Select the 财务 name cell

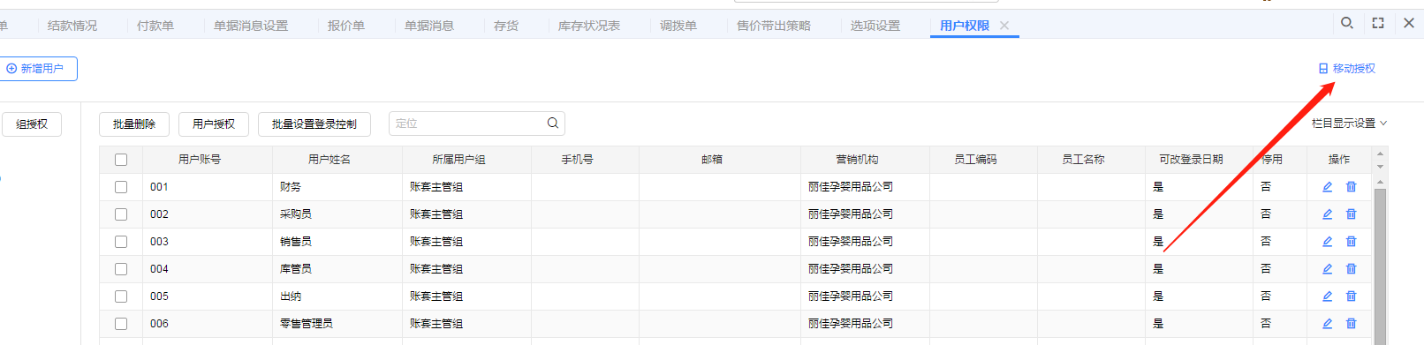tap(337, 187)
